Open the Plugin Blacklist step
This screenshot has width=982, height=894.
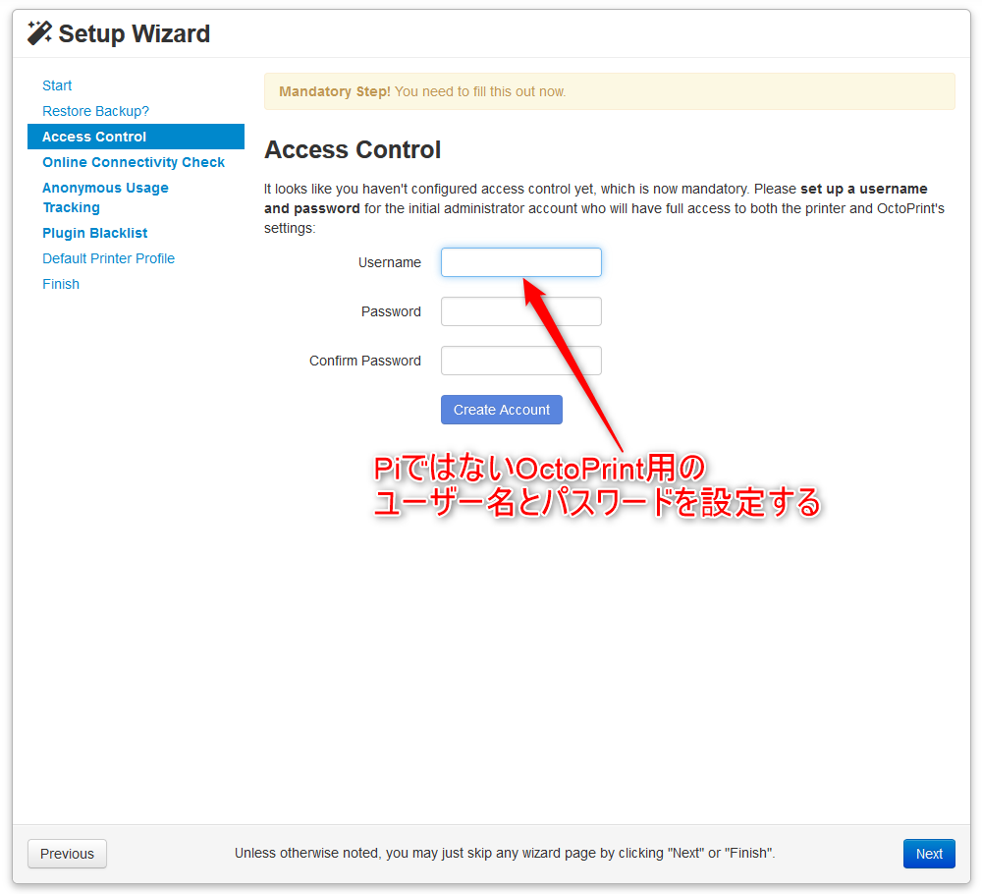(95, 233)
